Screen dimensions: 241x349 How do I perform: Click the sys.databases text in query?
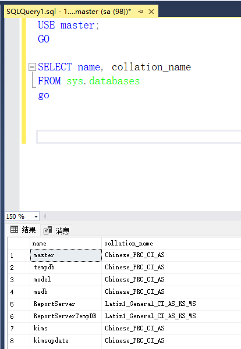103,81
